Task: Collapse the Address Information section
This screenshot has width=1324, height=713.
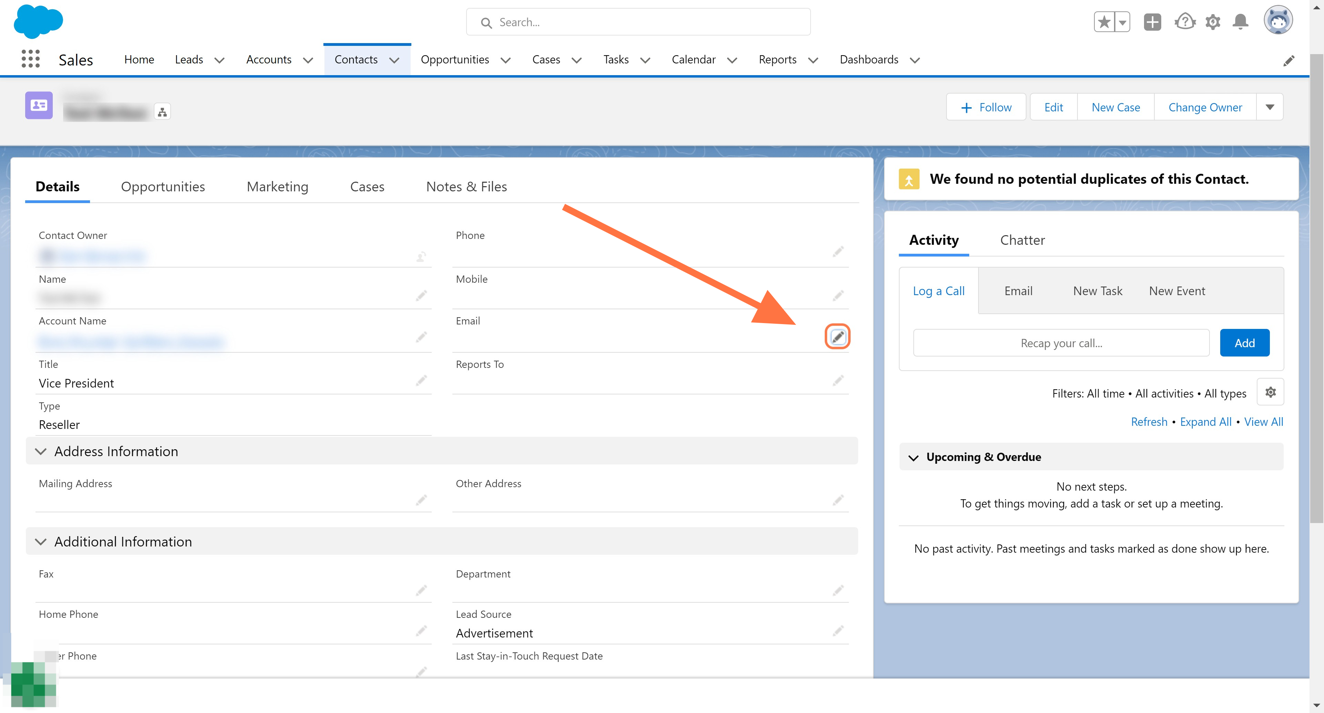Action: tap(41, 451)
